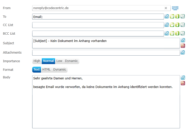Choose Dynamic option for Importance
195x134 pixels.
(71, 61)
